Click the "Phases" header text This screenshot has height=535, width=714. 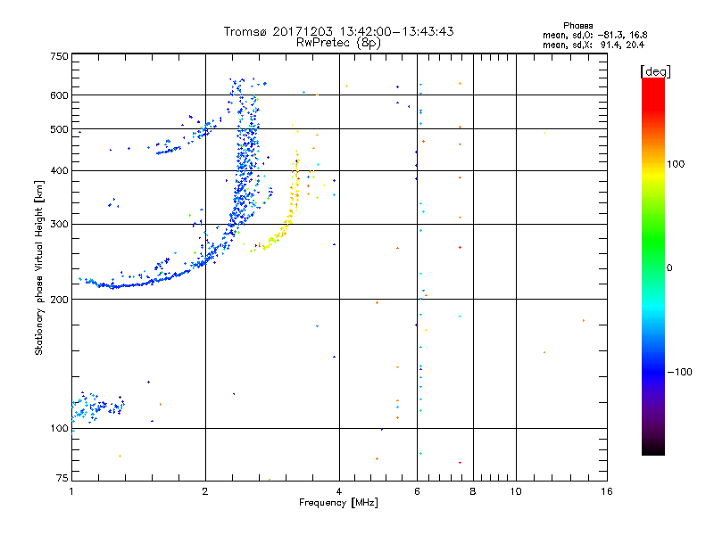577,26
